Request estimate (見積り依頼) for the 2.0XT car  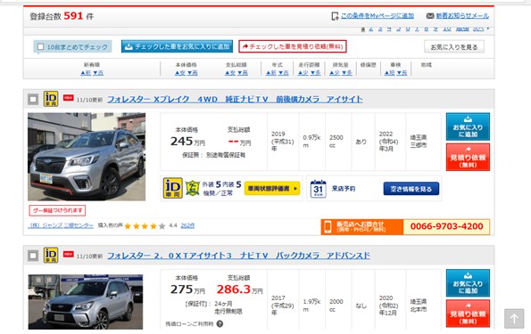pos(468,314)
